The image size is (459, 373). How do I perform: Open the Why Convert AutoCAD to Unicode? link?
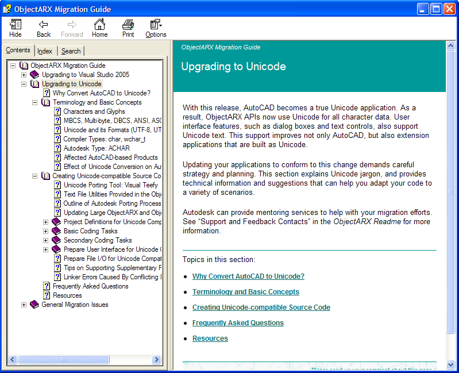tap(248, 276)
